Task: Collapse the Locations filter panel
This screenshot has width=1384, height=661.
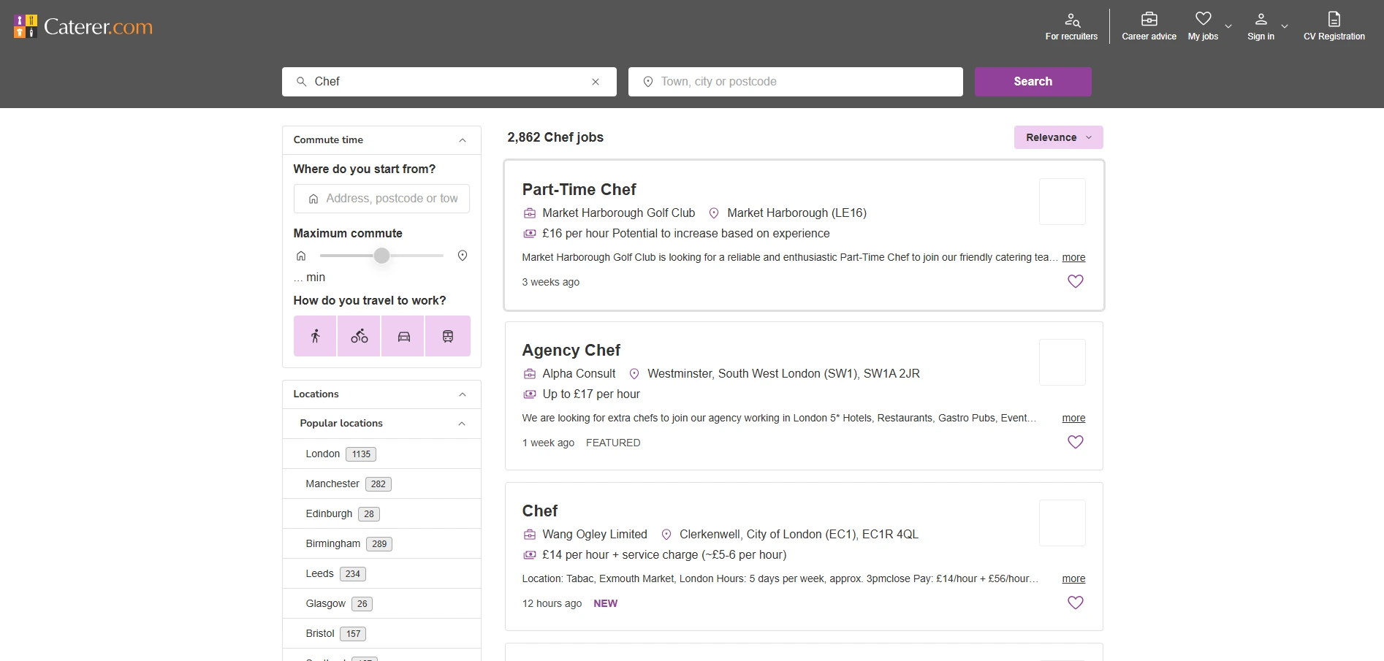Action: pos(463,394)
